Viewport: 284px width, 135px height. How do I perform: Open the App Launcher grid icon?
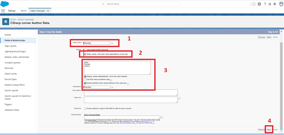[x=3, y=11]
